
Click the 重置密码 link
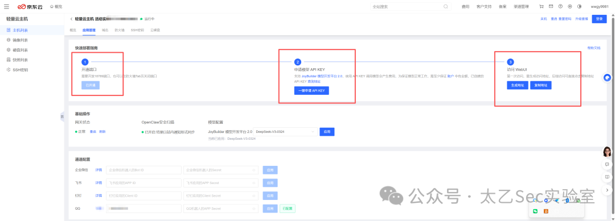coord(565,19)
